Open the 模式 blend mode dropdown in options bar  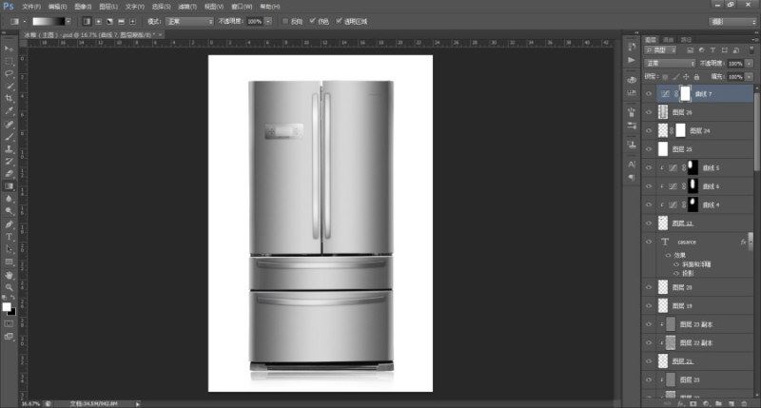(189, 21)
